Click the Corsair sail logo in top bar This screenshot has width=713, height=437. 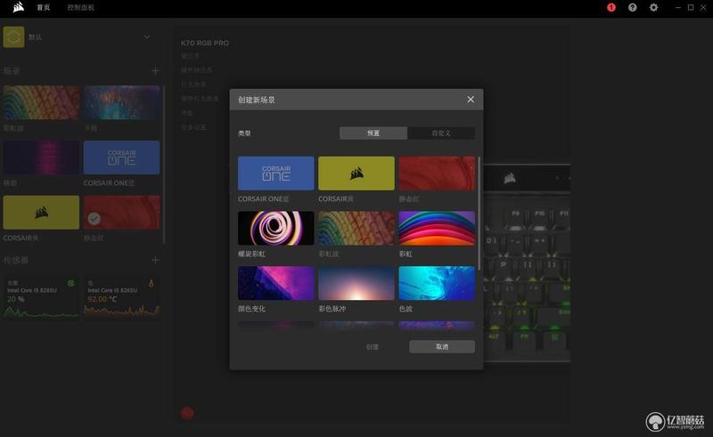point(18,7)
